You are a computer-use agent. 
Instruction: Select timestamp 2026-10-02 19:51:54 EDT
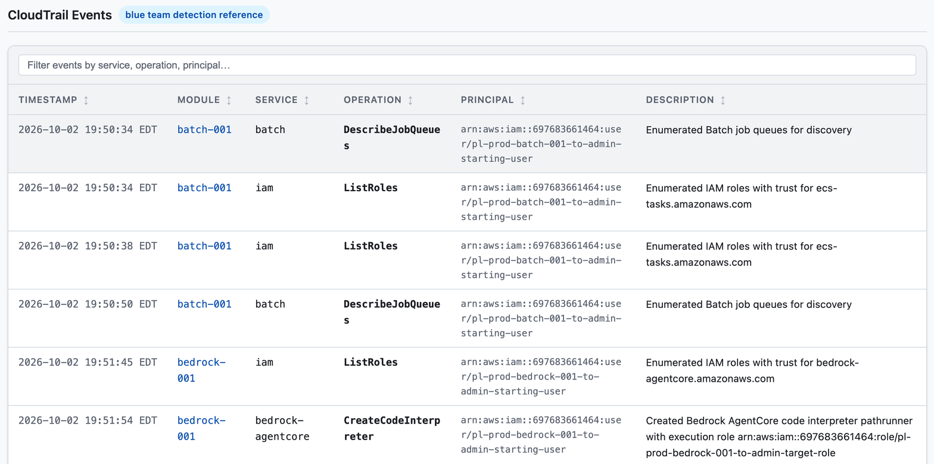[88, 421]
